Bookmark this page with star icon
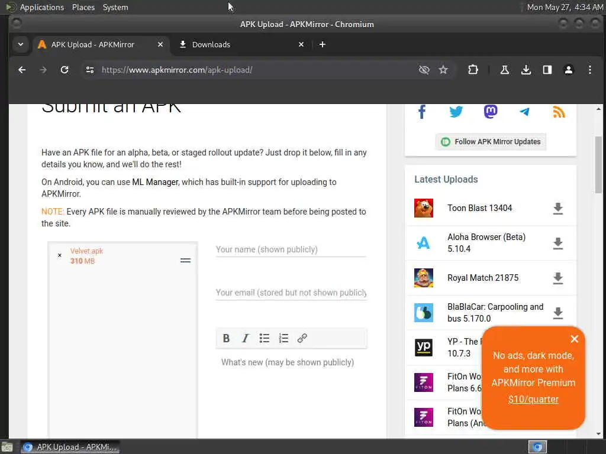Image resolution: width=606 pixels, height=454 pixels. pos(443,70)
